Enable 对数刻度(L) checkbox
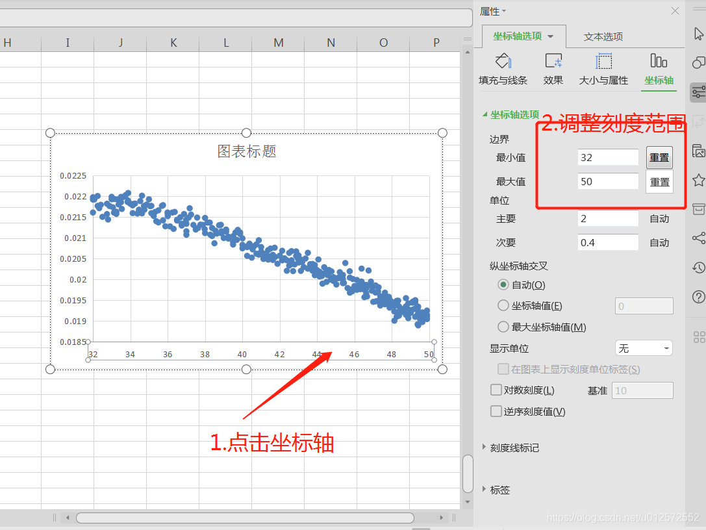The width and height of the screenshot is (706, 530). tap(496, 390)
